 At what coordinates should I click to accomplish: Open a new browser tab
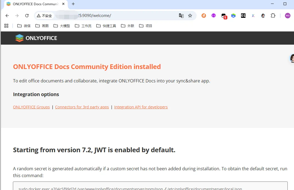click(73, 4)
